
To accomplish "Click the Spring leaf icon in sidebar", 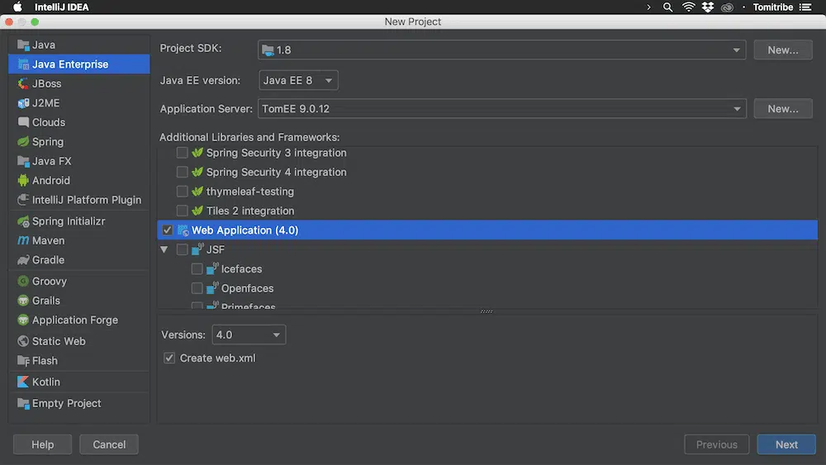I will [23, 141].
